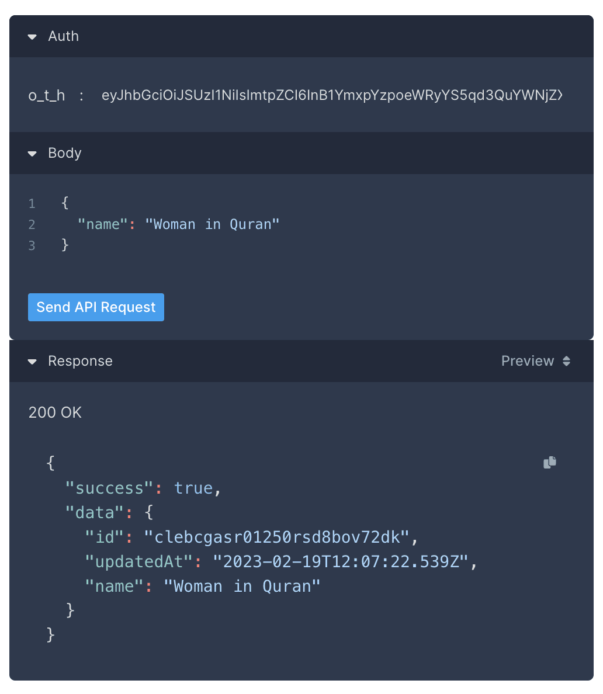Click the updatedAt timestamp in response

pos(341,561)
